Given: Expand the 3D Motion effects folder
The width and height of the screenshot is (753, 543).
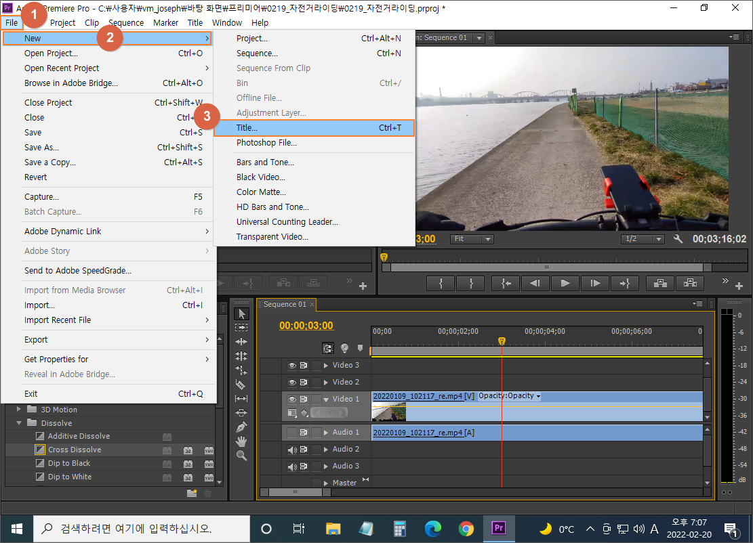Looking at the screenshot, I should point(19,409).
